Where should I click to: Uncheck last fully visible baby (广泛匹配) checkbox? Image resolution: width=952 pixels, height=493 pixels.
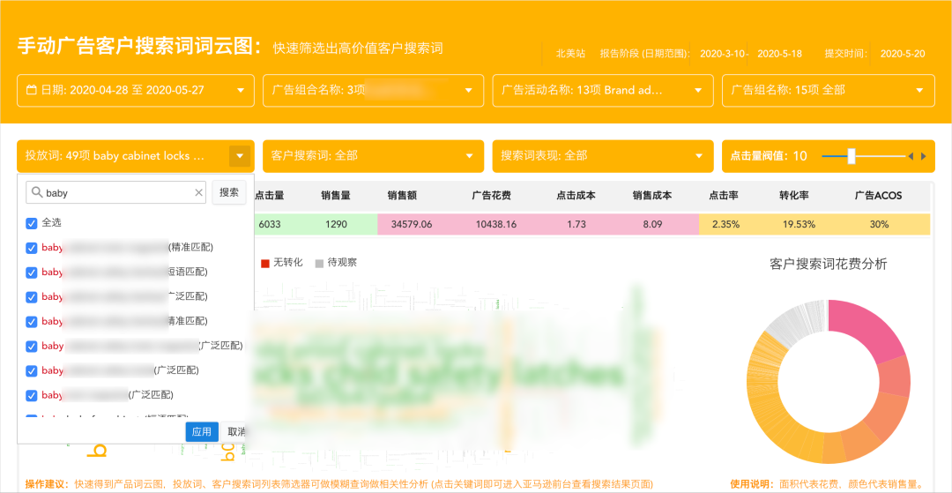[32, 395]
